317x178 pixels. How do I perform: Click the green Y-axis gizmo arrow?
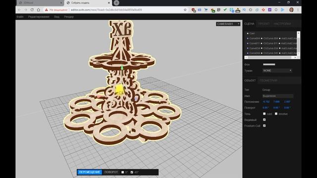[122, 67]
